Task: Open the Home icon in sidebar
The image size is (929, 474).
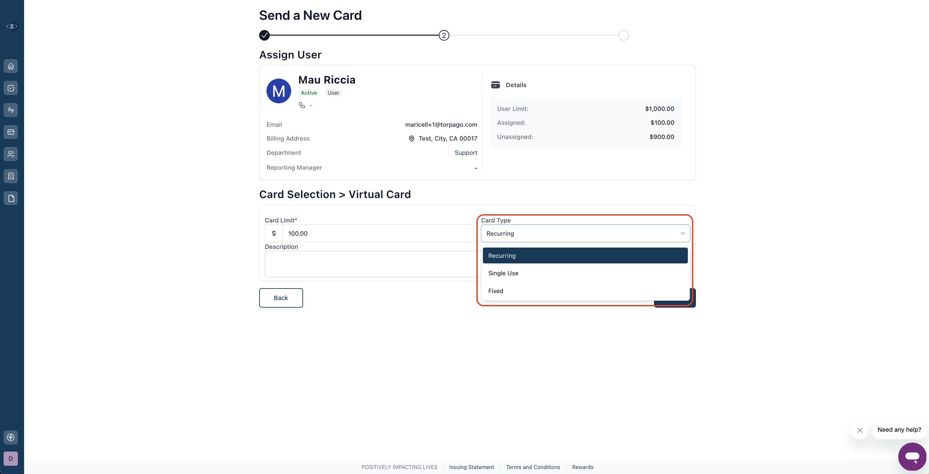Action: 11,66
